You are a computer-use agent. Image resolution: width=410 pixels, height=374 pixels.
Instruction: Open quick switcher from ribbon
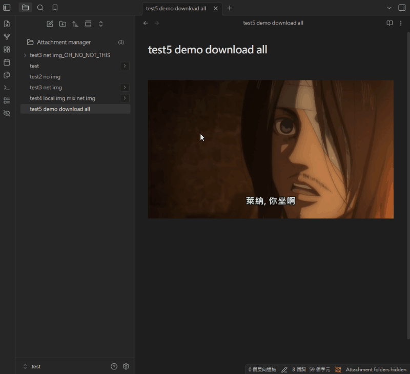(x=7, y=24)
